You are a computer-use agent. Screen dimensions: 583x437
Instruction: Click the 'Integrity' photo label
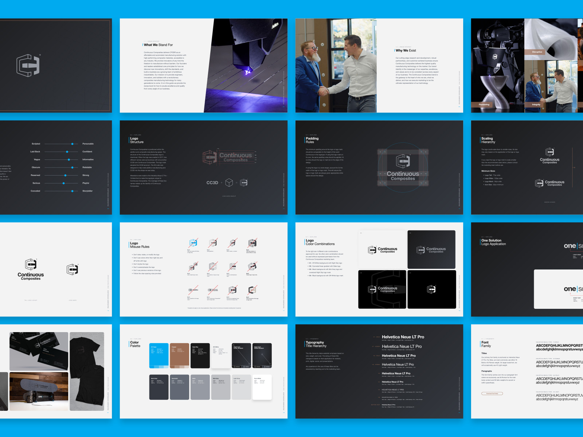(536, 105)
